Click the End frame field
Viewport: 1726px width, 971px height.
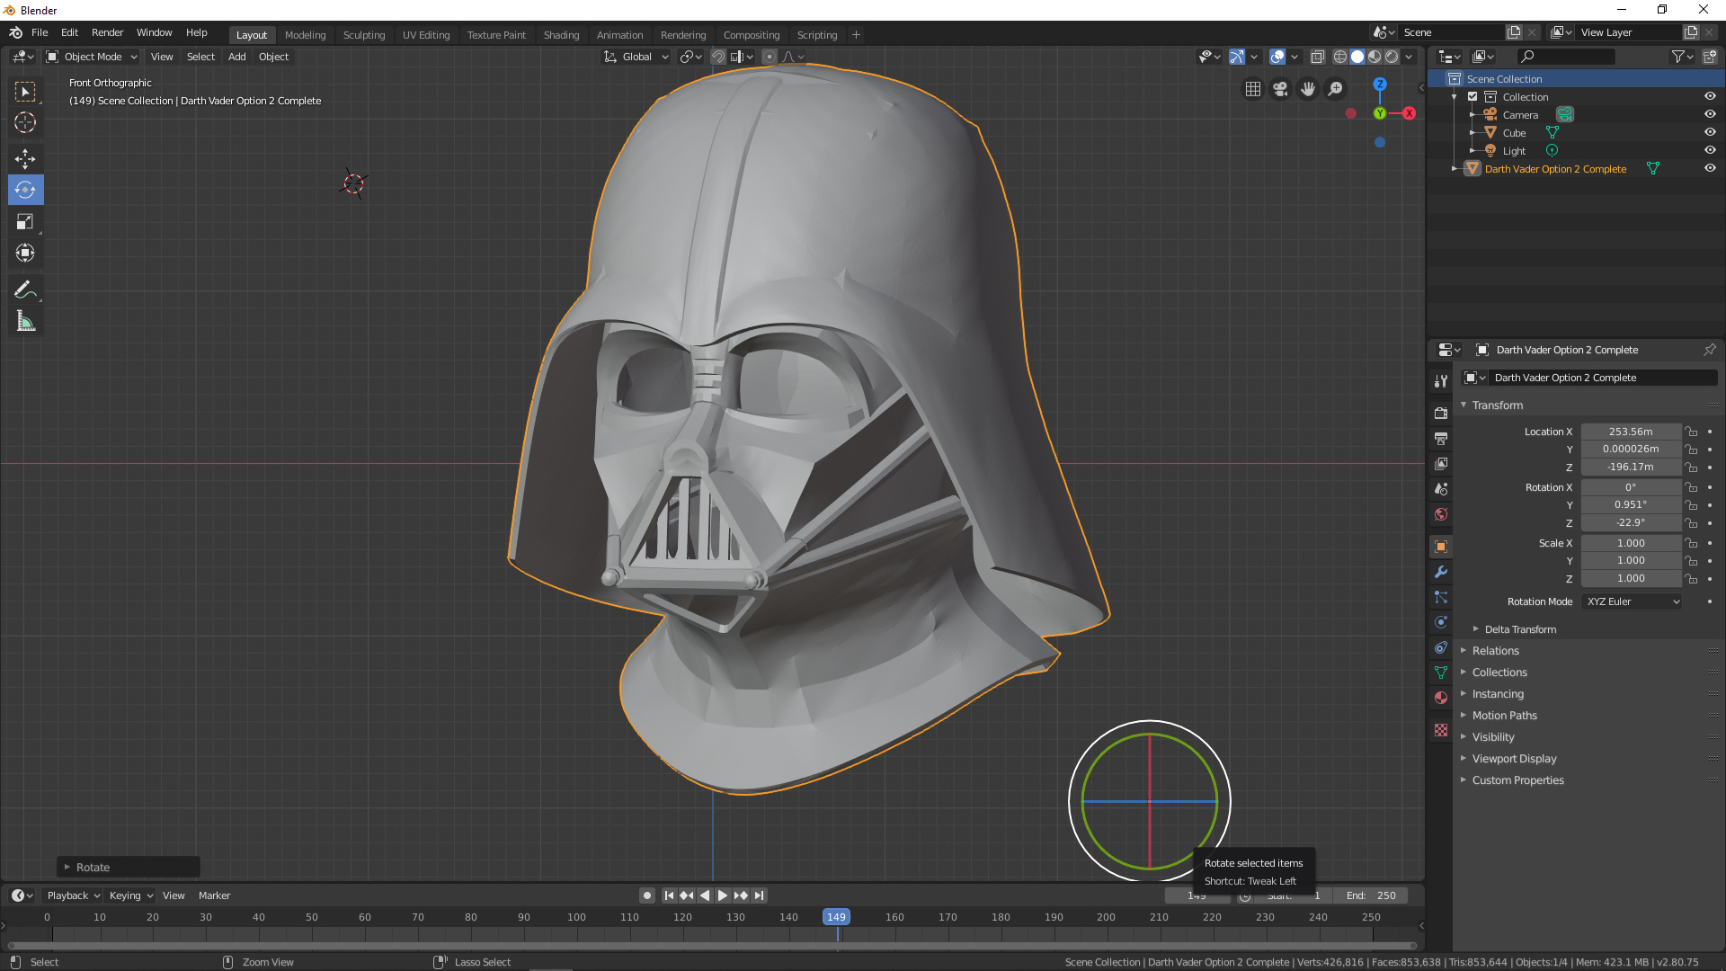coord(1371,895)
